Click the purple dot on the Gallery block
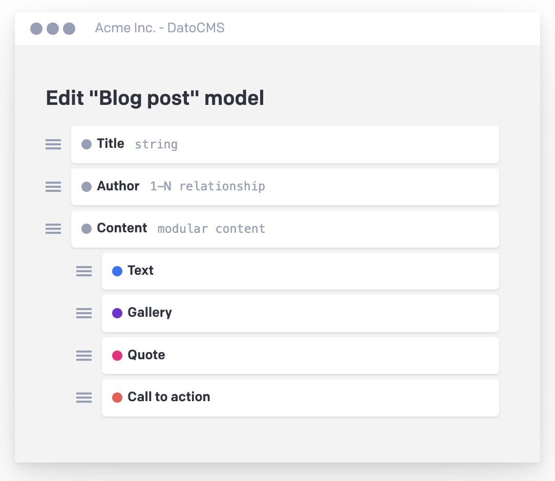The height and width of the screenshot is (481, 555). pyautogui.click(x=117, y=313)
